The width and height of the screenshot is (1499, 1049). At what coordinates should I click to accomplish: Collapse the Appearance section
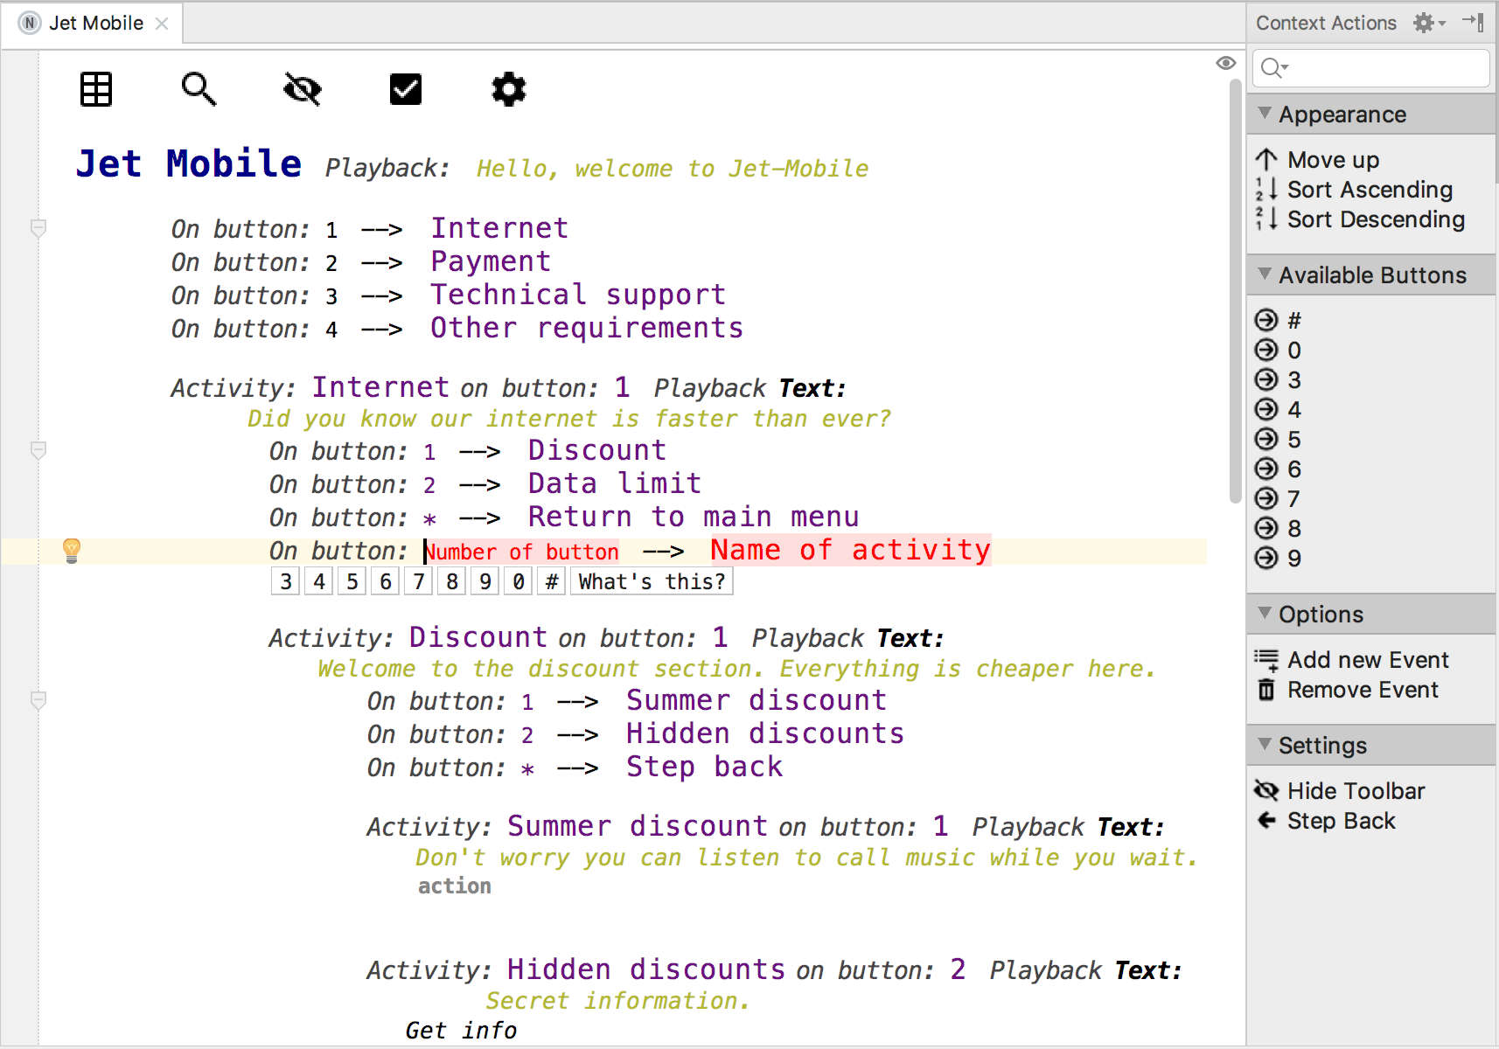[1265, 114]
